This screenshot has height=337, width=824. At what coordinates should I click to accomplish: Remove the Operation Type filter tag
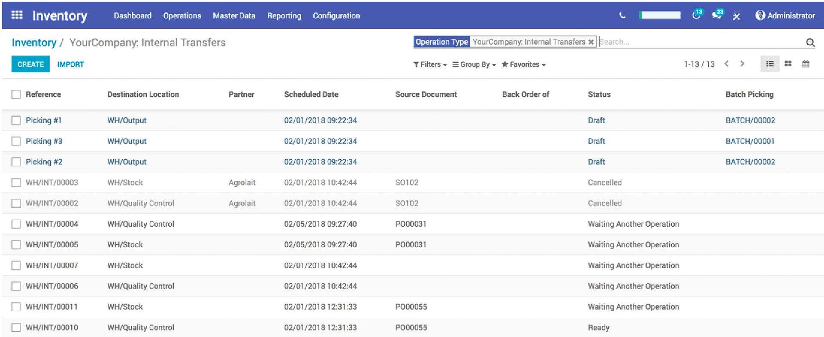point(591,42)
